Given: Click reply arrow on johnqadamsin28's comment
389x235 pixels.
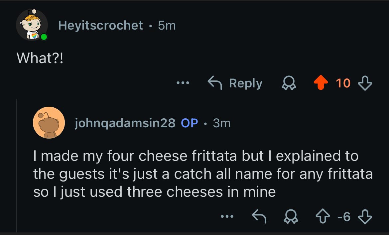Looking at the screenshot, I should (259, 217).
